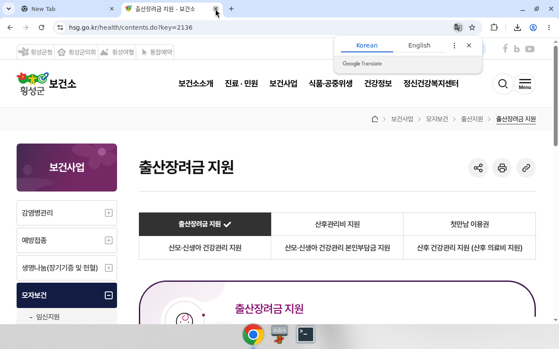Select the Korean tab in Translate popup
The height and width of the screenshot is (349, 559).
pos(367,45)
